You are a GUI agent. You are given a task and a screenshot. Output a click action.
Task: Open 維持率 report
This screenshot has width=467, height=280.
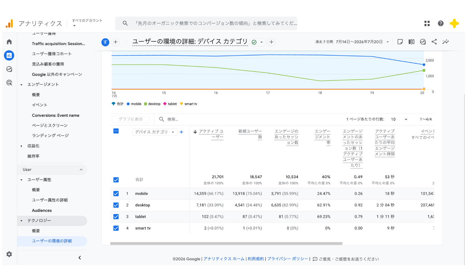tap(33, 156)
